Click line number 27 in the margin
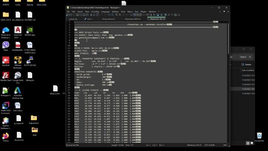The height and width of the screenshot is (151, 268). click(x=69, y=90)
